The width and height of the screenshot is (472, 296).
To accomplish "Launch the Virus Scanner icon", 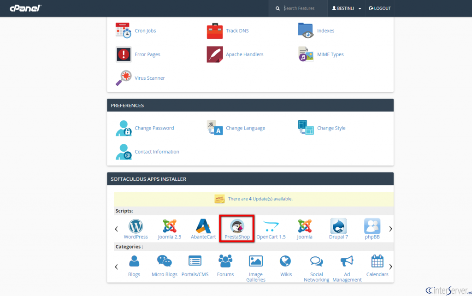I will click(x=124, y=78).
